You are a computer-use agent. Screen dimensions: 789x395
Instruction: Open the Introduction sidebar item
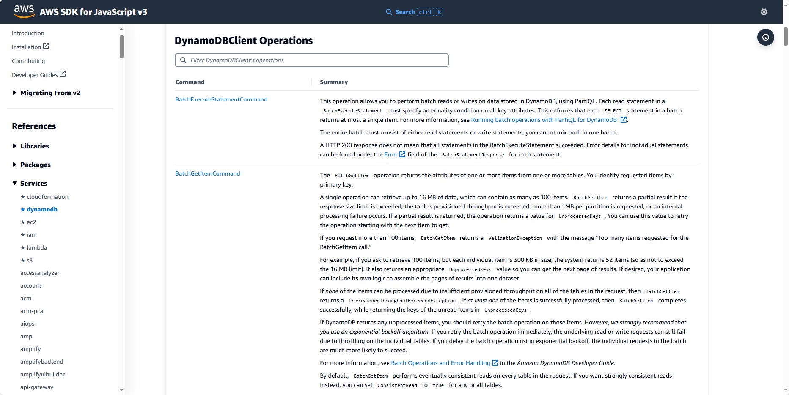point(28,33)
